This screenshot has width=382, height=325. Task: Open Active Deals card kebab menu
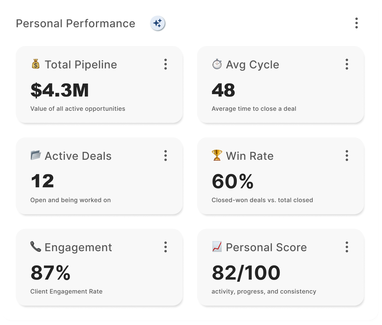tap(165, 156)
